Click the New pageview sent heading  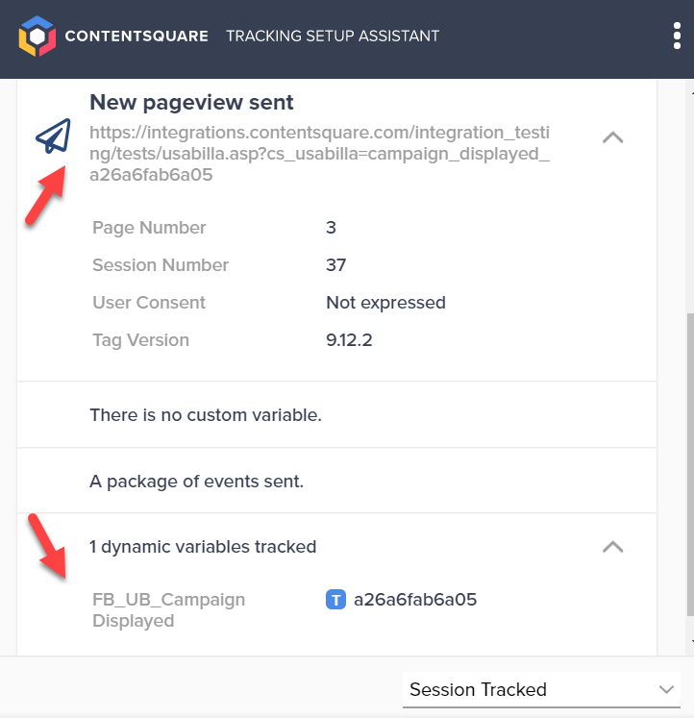(191, 102)
